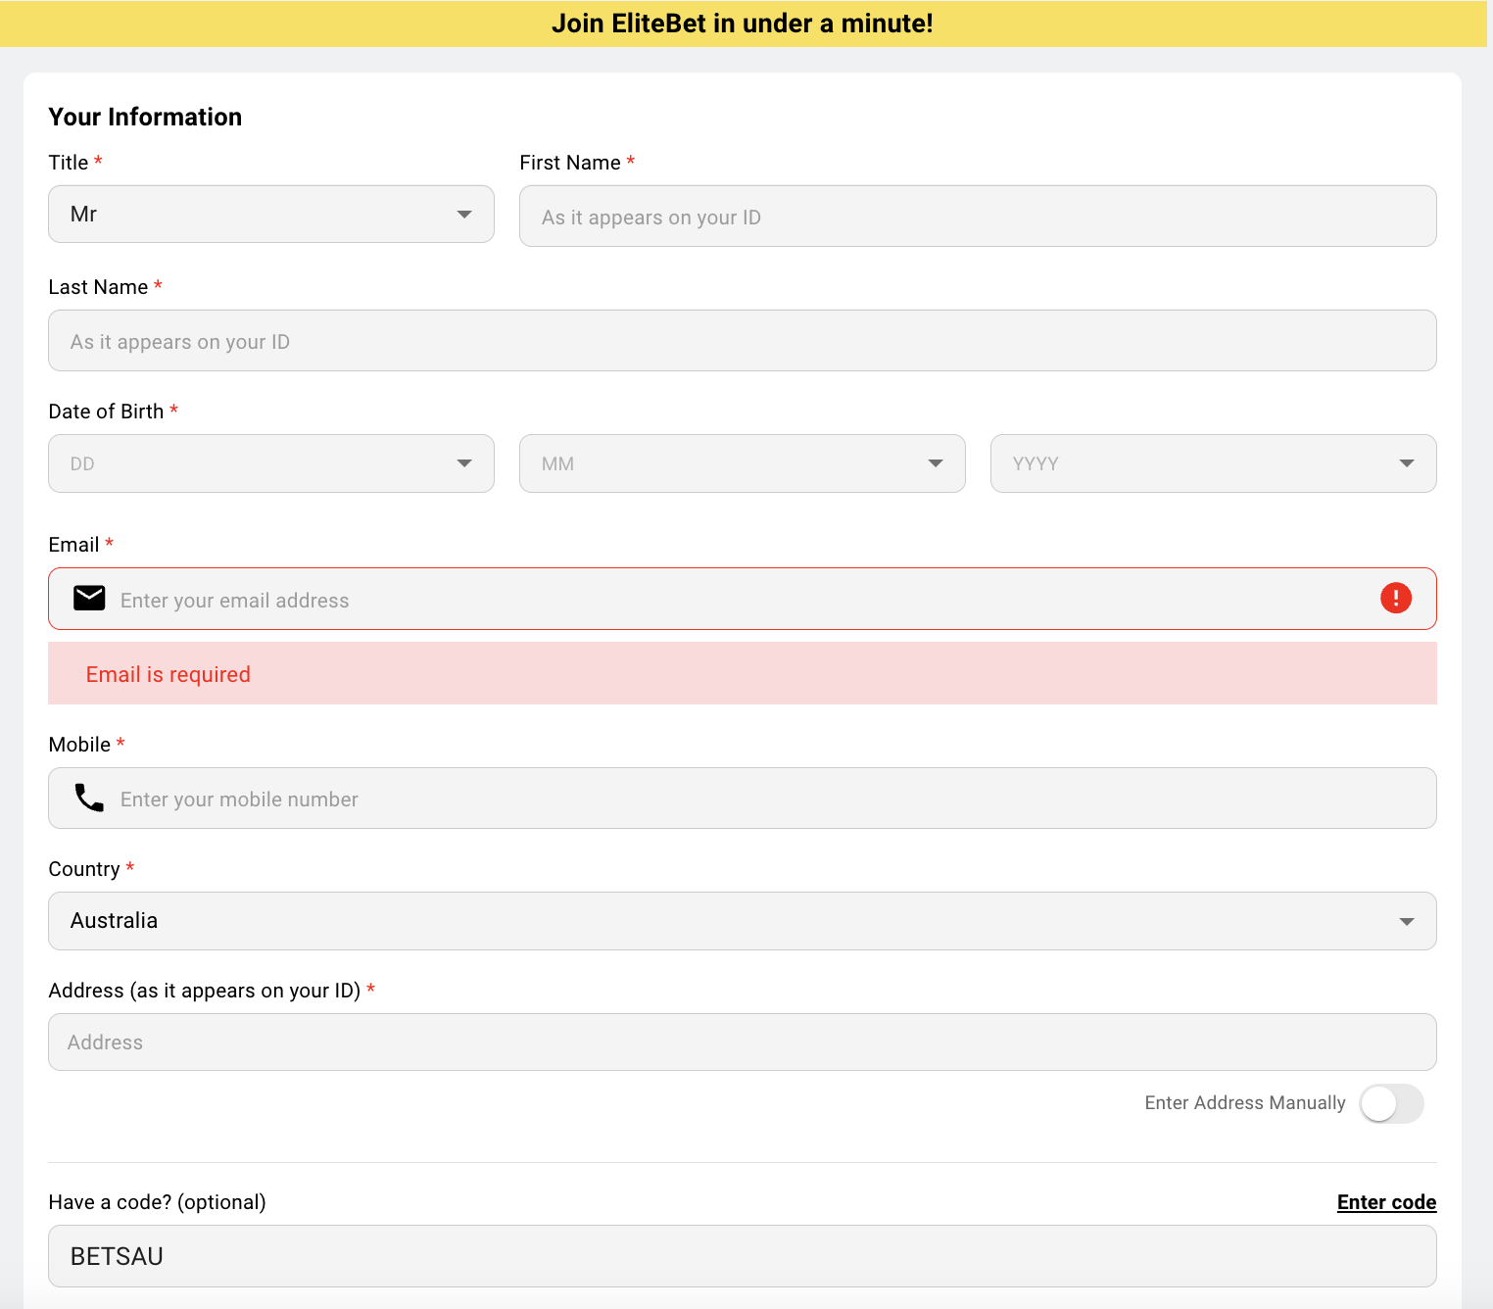Click into the Last Name field
Viewport: 1493px width, 1309px height.
[x=742, y=341]
